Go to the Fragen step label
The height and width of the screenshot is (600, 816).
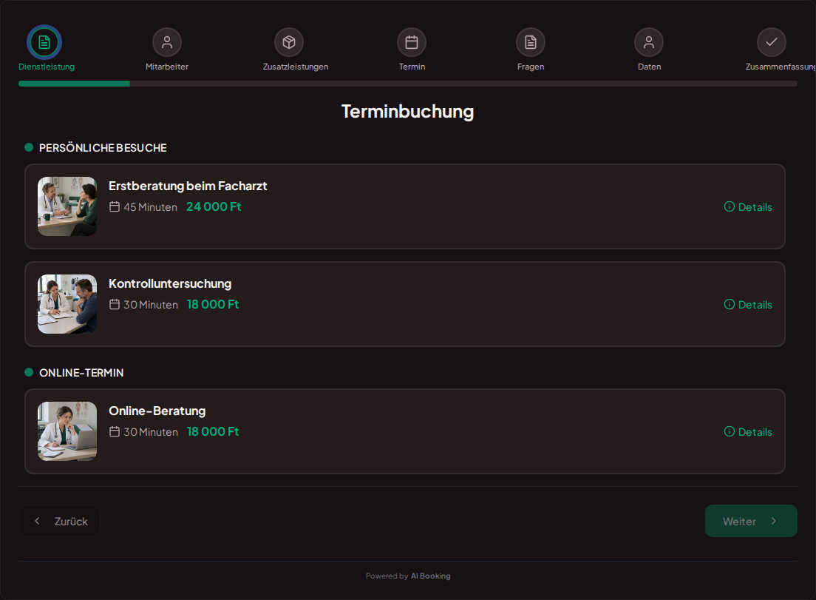(x=531, y=67)
